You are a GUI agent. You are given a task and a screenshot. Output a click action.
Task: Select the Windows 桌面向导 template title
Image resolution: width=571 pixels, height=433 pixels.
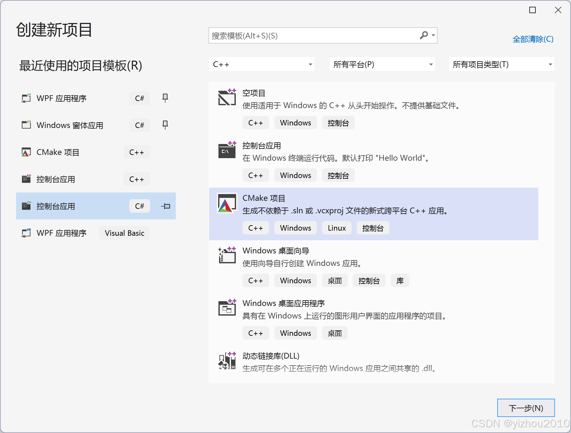tap(276, 251)
